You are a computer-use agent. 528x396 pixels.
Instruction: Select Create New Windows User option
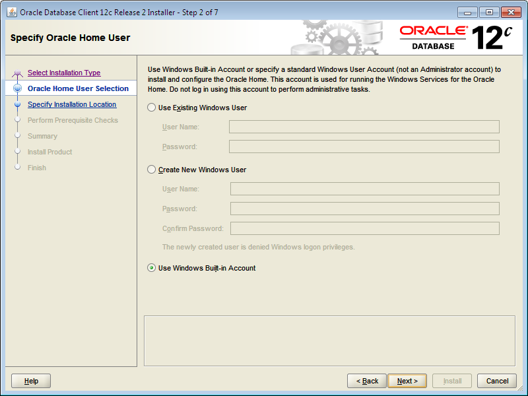(x=152, y=170)
